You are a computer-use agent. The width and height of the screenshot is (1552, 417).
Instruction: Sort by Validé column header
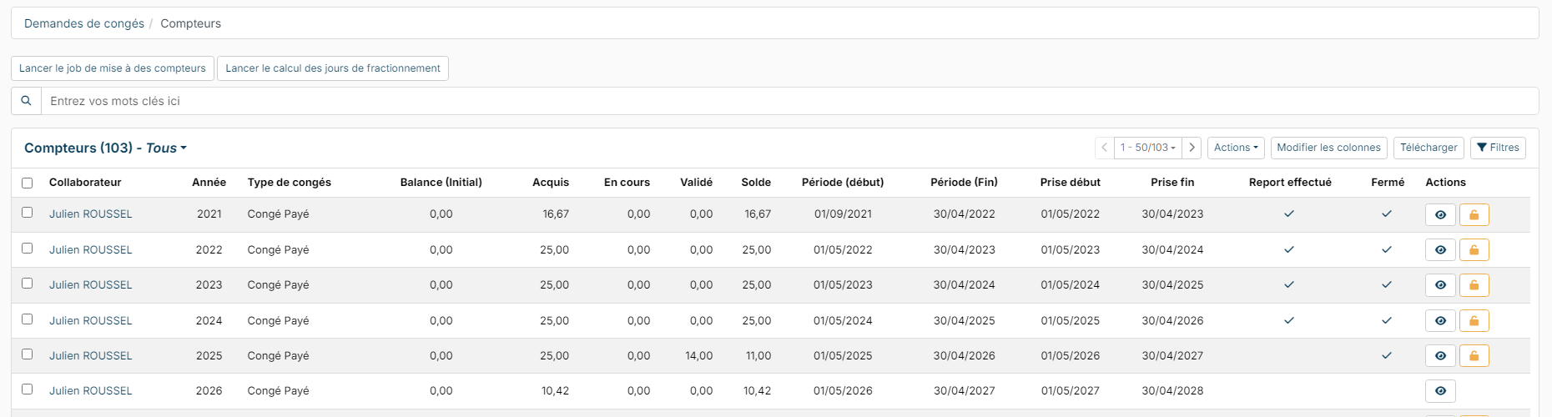(x=697, y=183)
